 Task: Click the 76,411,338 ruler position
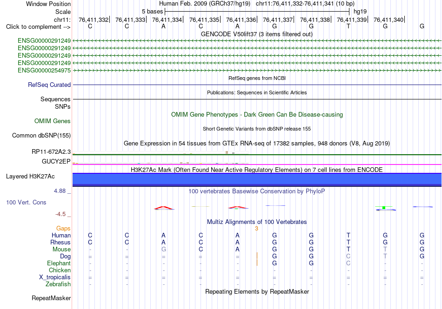[x=315, y=20]
